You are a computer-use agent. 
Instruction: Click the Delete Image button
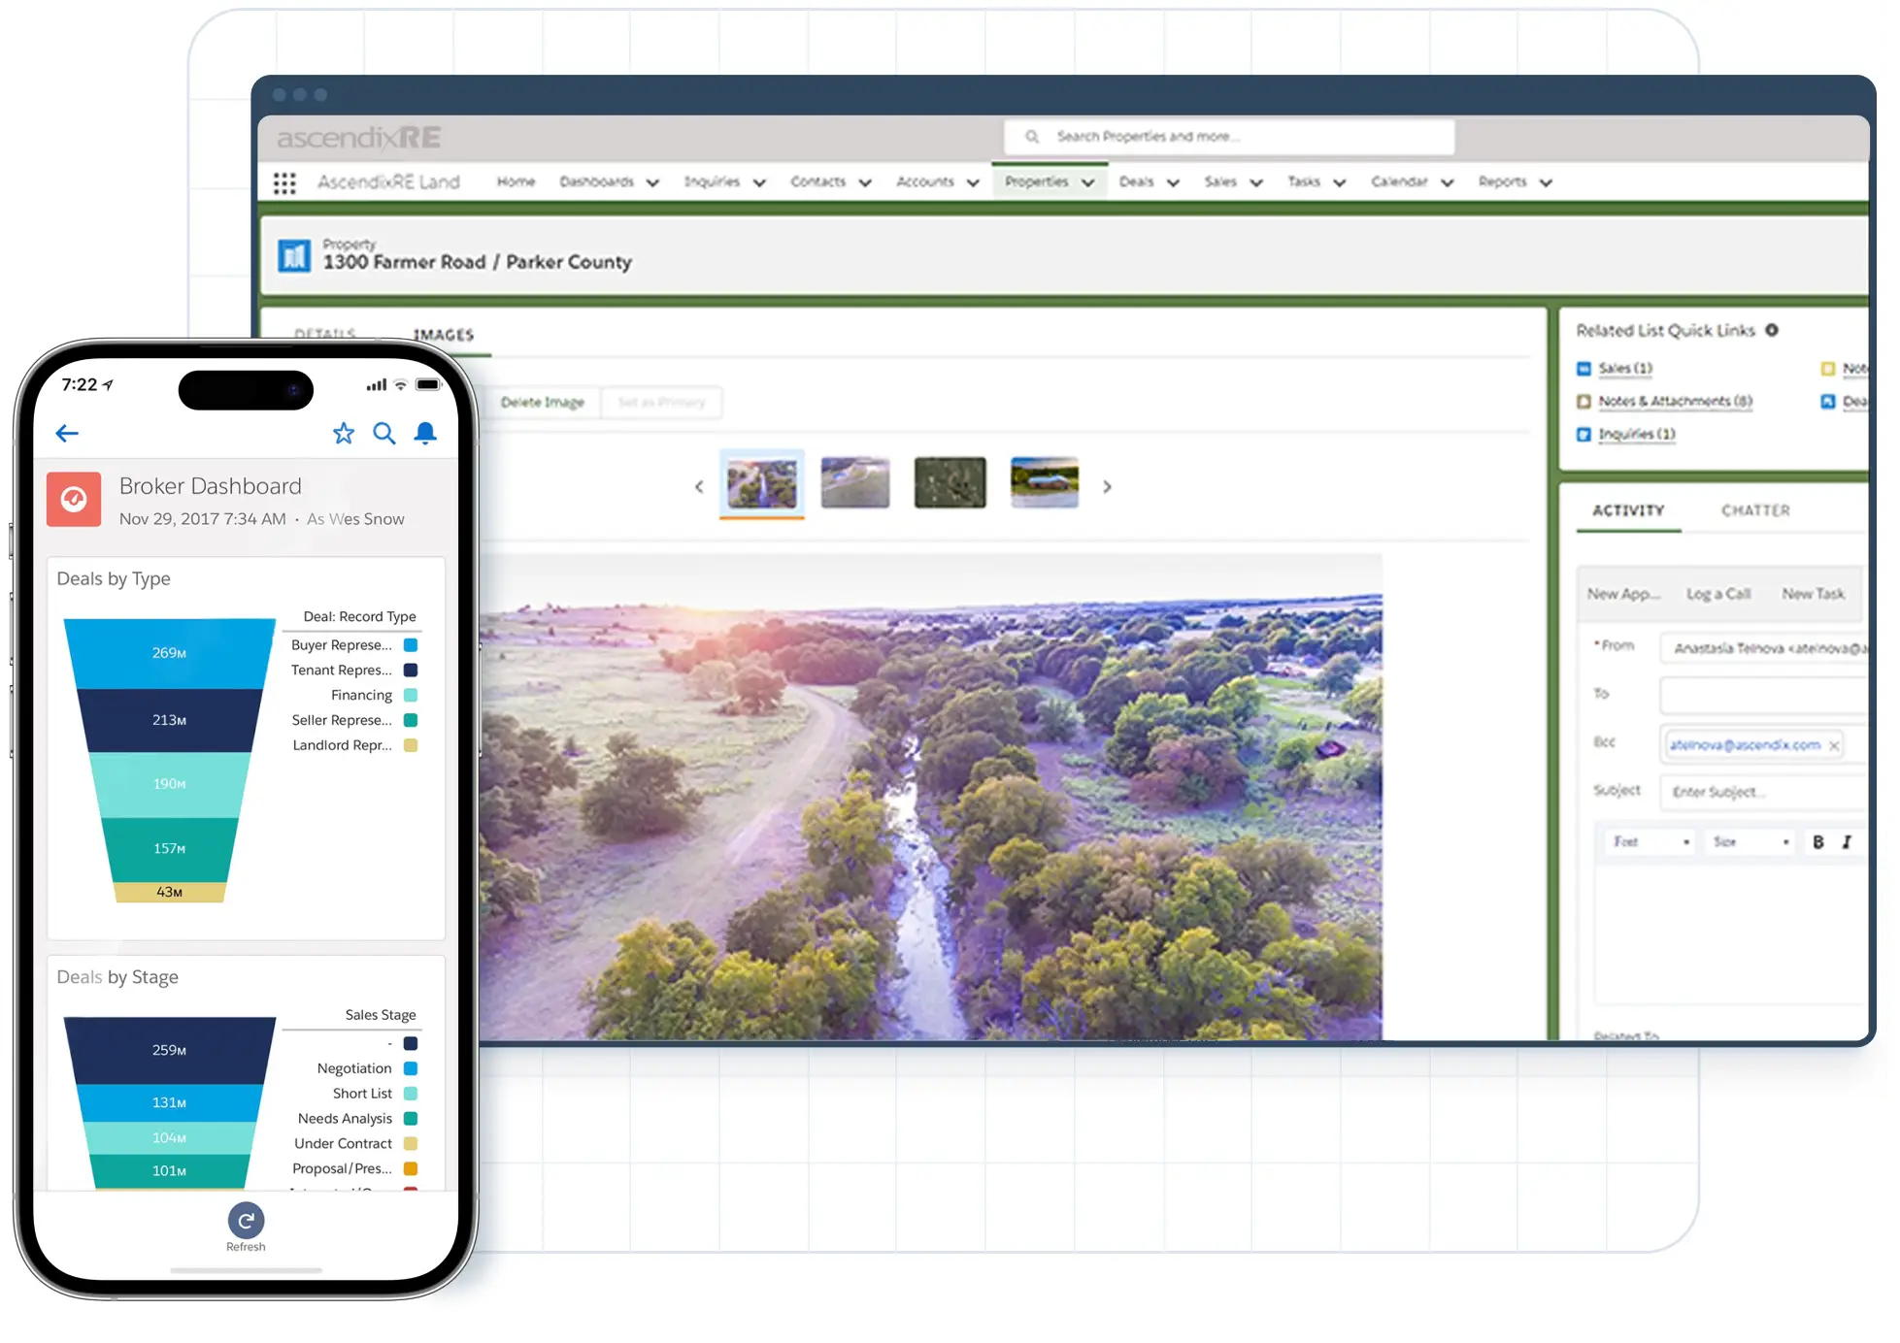[x=543, y=403]
